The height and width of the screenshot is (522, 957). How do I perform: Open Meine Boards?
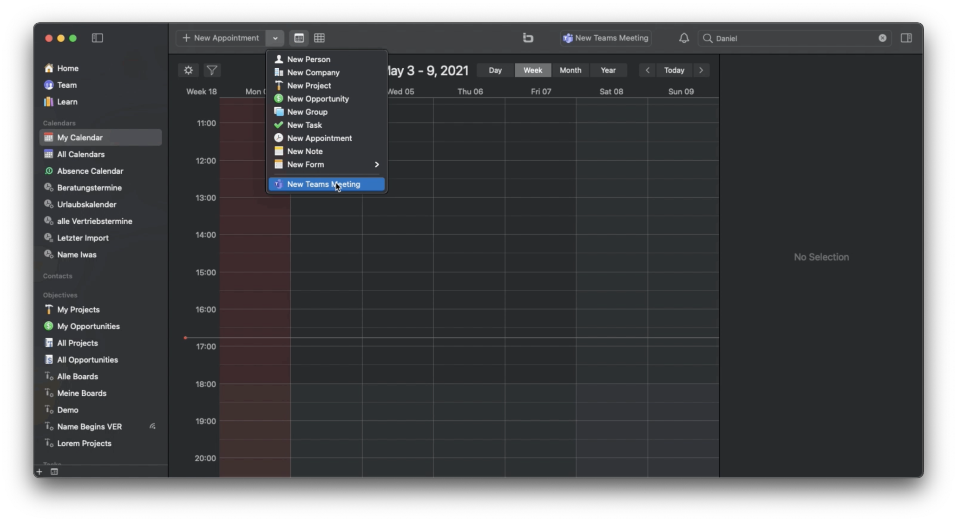click(x=101, y=393)
